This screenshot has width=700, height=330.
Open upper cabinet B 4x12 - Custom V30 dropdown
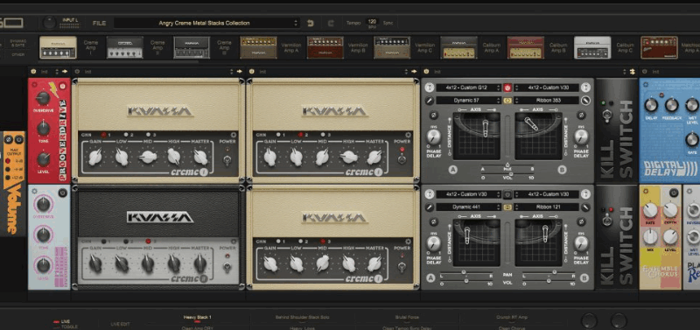546,88
